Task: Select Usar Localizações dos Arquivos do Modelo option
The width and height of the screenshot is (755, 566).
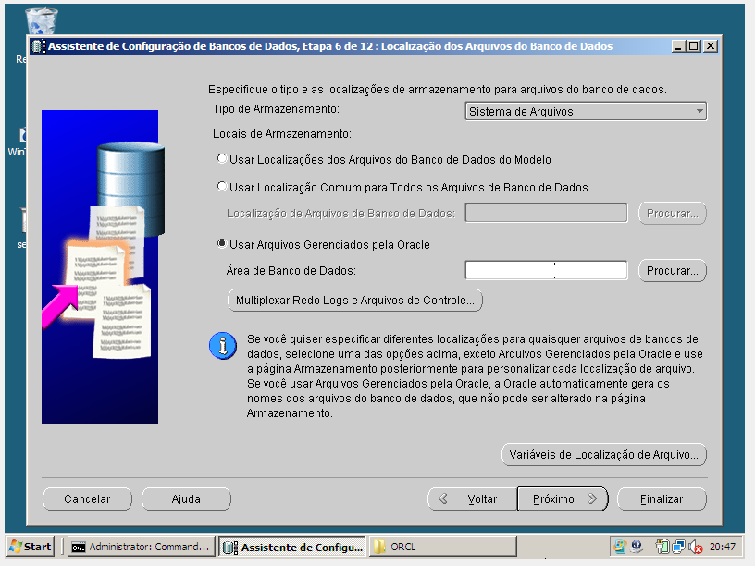Action: point(222,159)
